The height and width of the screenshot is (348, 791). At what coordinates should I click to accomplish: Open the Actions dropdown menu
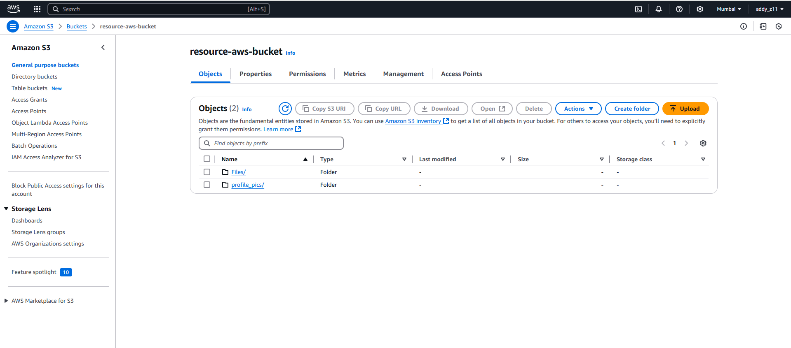pyautogui.click(x=578, y=109)
